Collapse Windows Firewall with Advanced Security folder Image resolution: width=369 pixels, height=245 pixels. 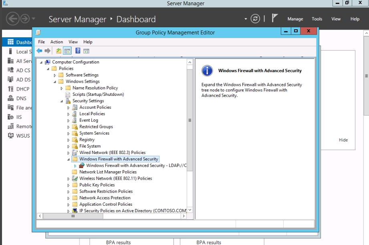(x=69, y=160)
